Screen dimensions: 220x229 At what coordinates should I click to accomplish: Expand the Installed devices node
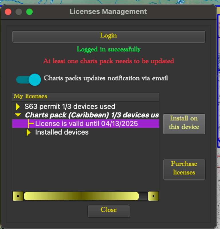pos(29,132)
